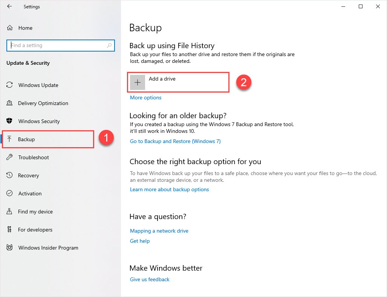This screenshot has height=297, width=387.
Task: Open the Home settings page
Action: (x=25, y=28)
